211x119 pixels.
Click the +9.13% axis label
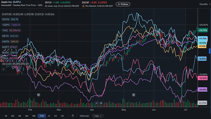(x=202, y=43)
